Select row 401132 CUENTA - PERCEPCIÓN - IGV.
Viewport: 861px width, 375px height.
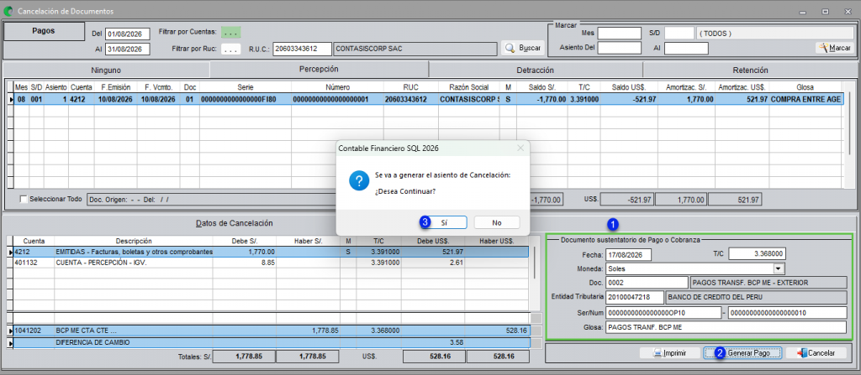pos(271,263)
